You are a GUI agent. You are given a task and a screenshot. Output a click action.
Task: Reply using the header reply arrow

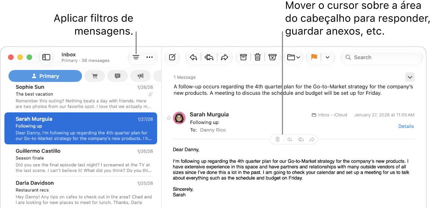[x=289, y=140]
